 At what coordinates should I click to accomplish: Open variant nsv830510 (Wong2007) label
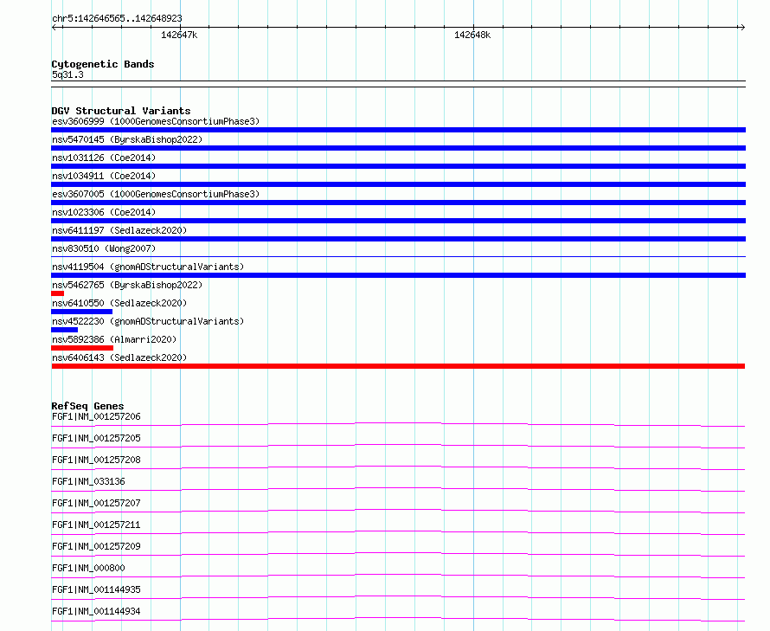coord(104,248)
